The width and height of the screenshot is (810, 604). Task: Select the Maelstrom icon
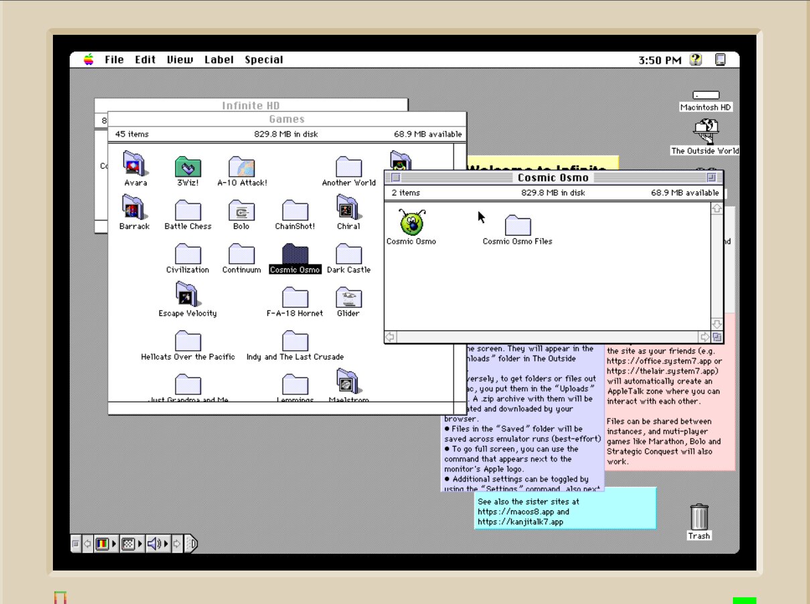point(348,382)
